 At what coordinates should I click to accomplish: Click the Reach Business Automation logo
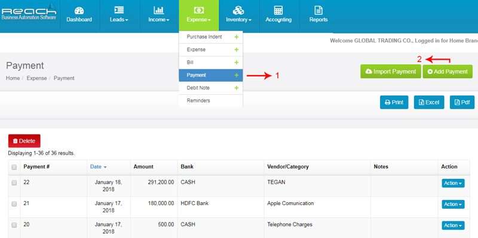coord(29,12)
